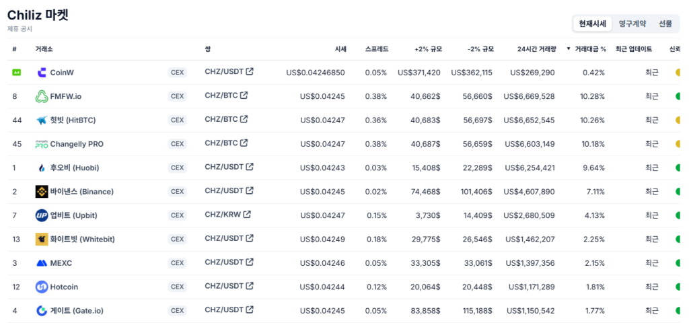Click the Ad badge in CoinW row

click(x=17, y=73)
